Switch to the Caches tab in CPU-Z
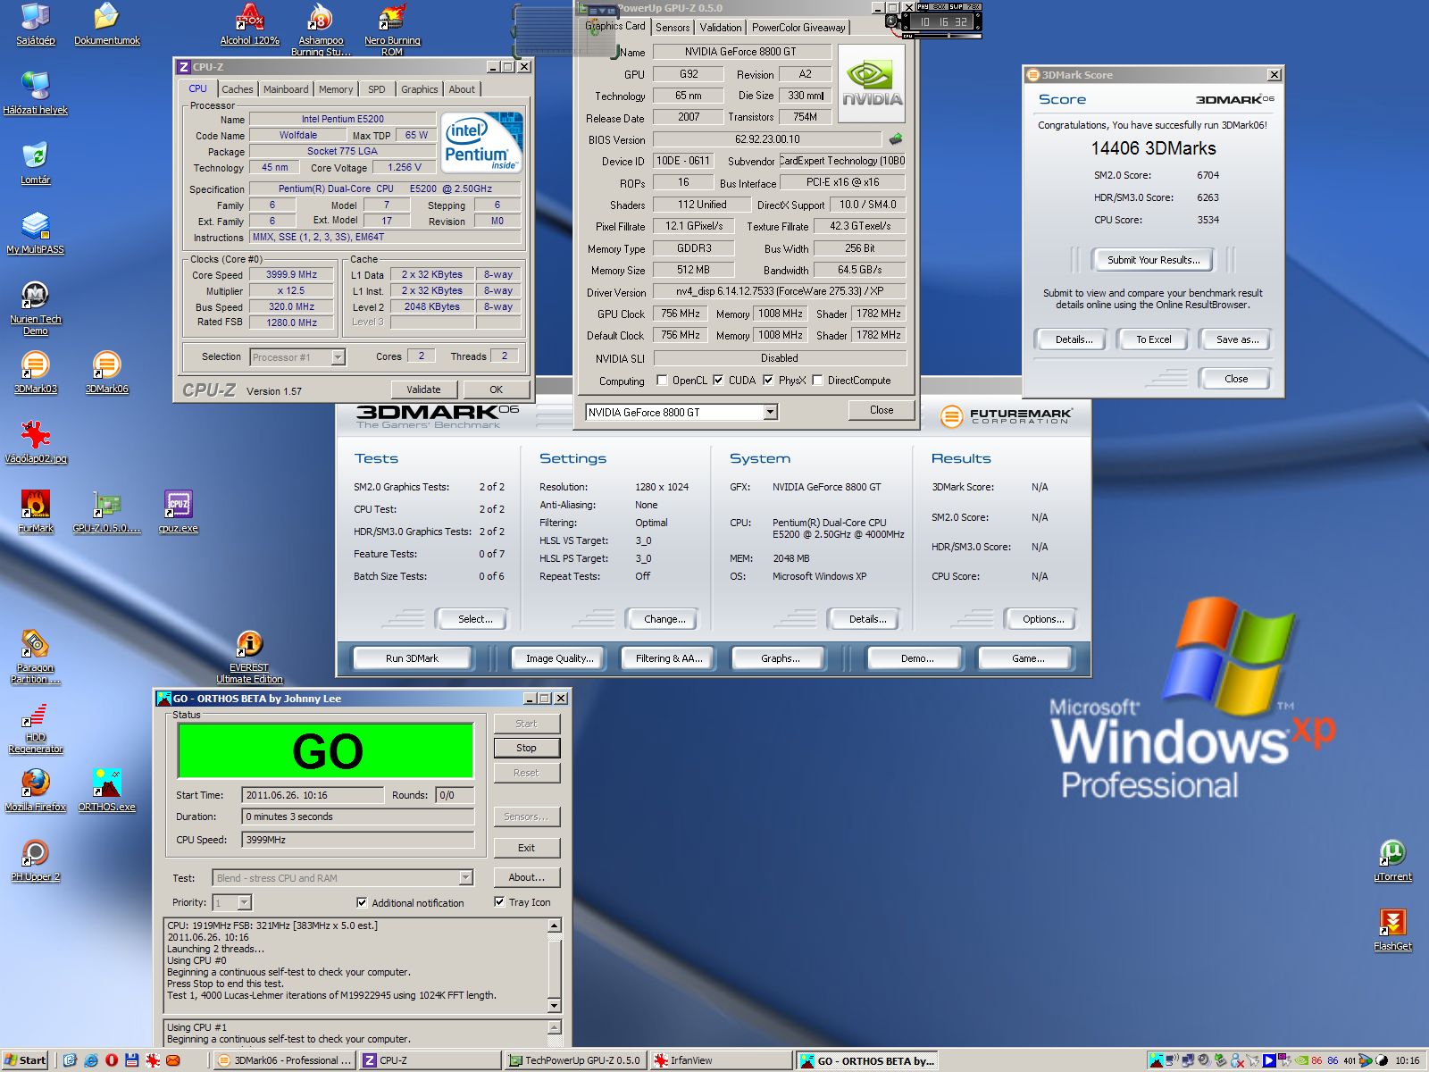 click(238, 89)
